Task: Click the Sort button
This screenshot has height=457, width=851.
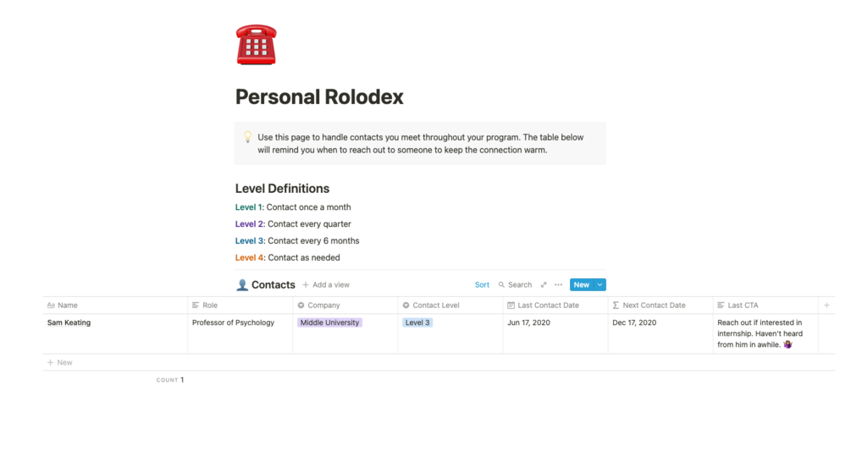Action: pos(482,285)
